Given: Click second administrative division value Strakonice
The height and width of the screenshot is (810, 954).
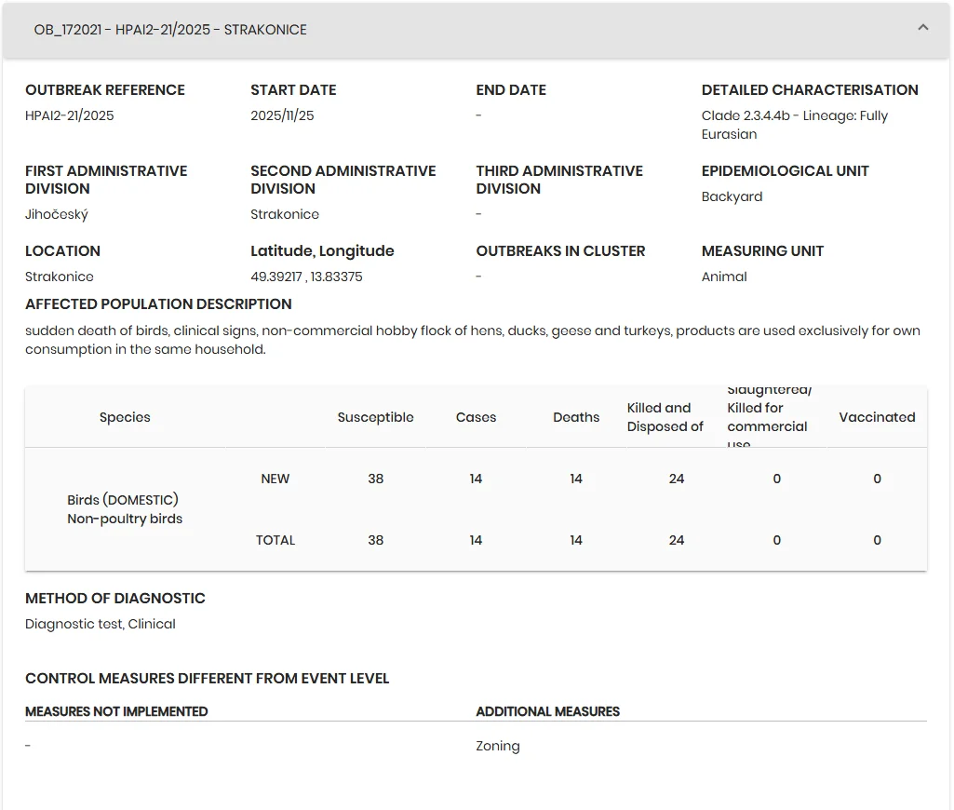Looking at the screenshot, I should (285, 214).
